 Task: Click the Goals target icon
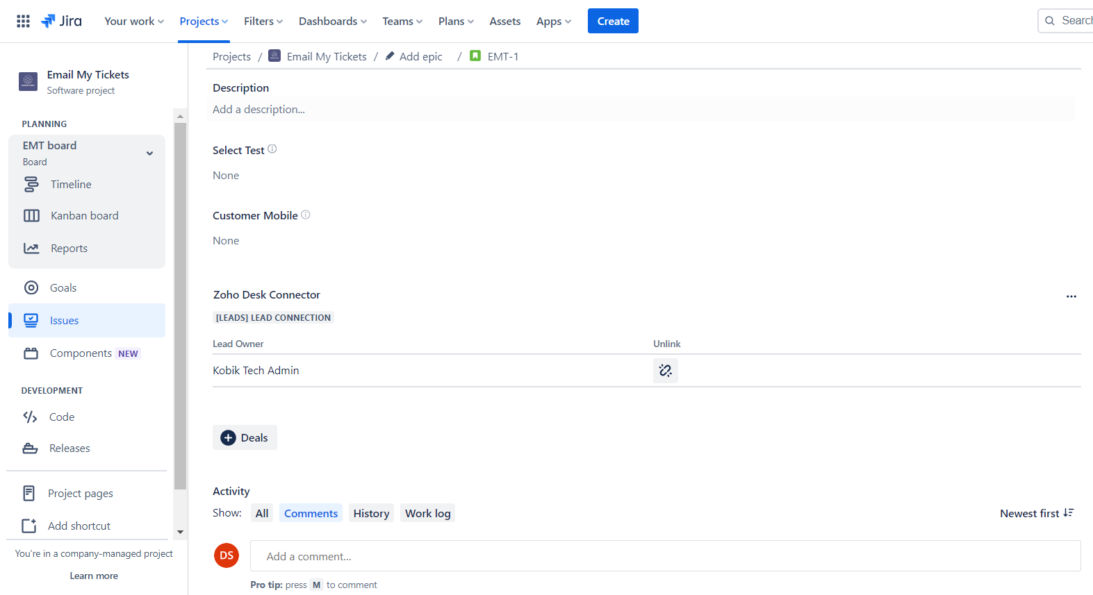click(x=31, y=287)
